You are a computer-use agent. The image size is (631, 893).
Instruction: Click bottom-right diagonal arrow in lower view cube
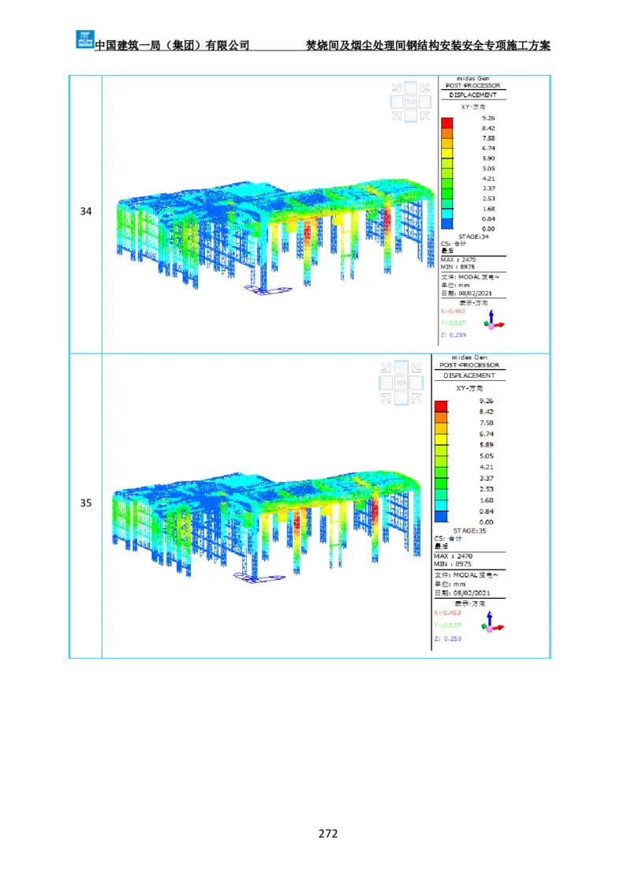[x=416, y=398]
